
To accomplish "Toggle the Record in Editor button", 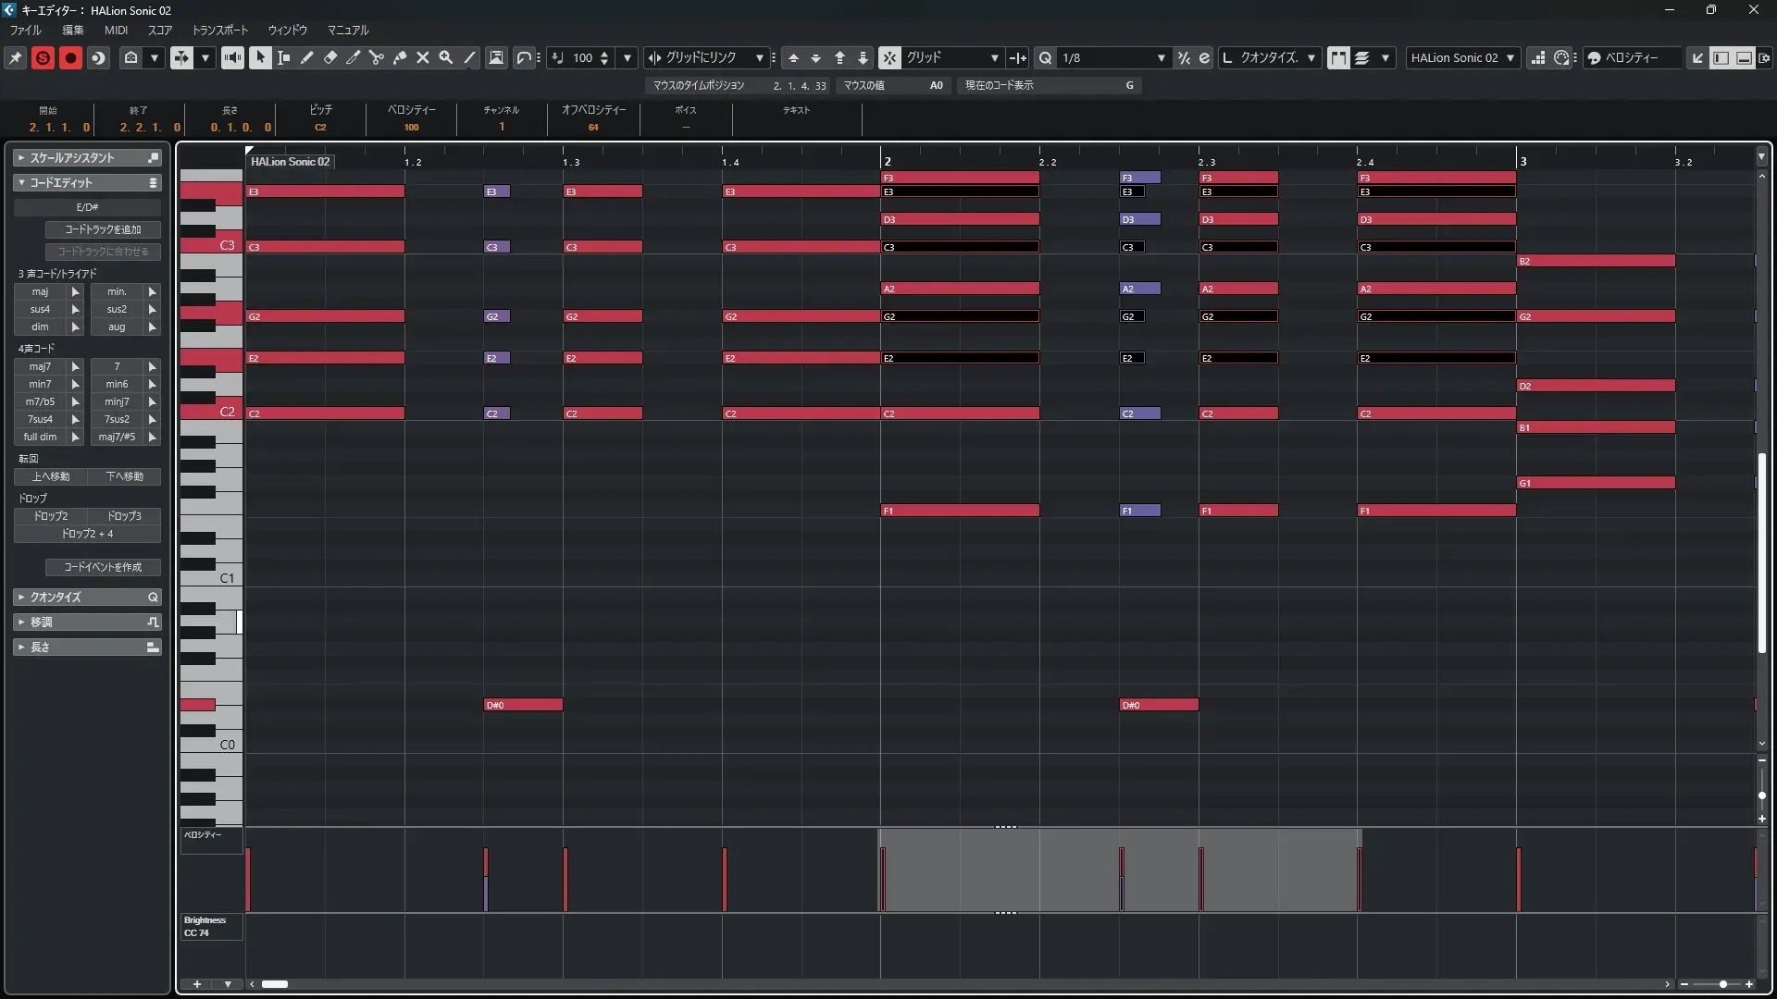I will pos(70,57).
